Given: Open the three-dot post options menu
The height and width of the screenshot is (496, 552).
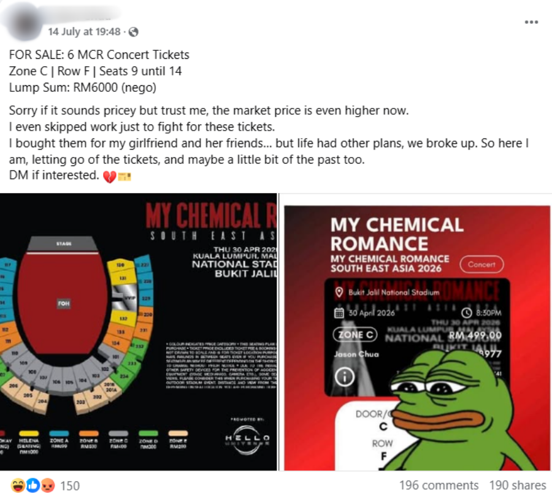Looking at the screenshot, I should [531, 22].
